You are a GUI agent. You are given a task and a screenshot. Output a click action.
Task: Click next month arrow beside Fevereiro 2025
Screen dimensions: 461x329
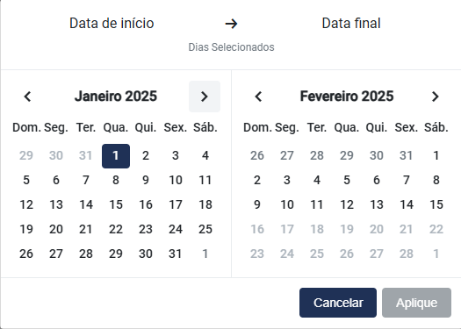(x=436, y=97)
